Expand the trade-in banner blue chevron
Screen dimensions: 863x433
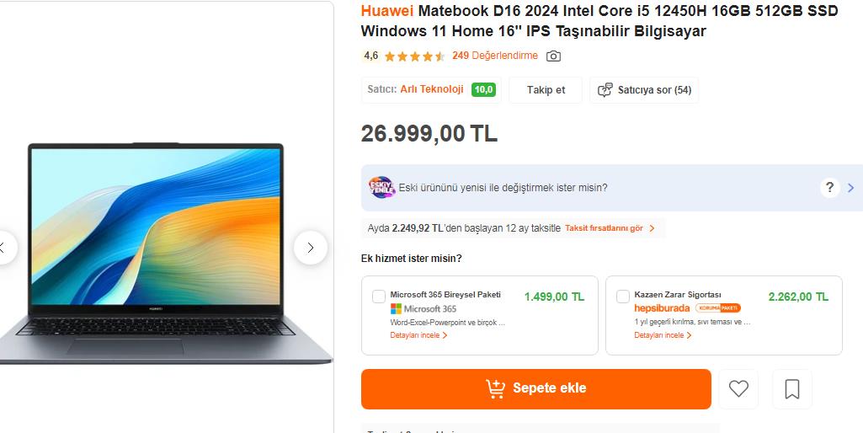pos(851,188)
